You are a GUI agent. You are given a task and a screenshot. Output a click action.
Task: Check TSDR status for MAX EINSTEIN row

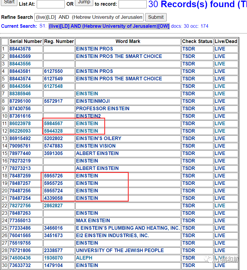188,220
